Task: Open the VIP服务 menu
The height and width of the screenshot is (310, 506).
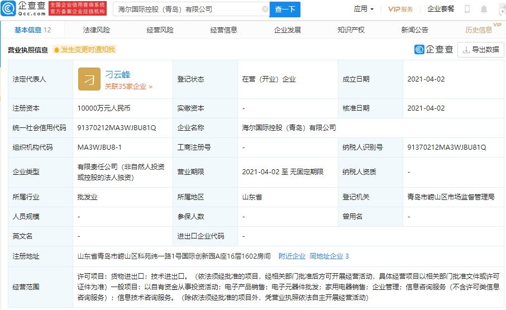Action: [400, 9]
